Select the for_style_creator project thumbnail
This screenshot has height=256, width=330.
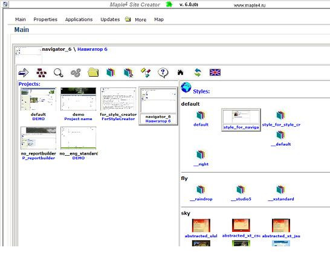coord(118,99)
